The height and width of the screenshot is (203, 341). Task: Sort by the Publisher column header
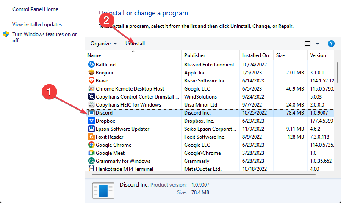[x=194, y=55]
